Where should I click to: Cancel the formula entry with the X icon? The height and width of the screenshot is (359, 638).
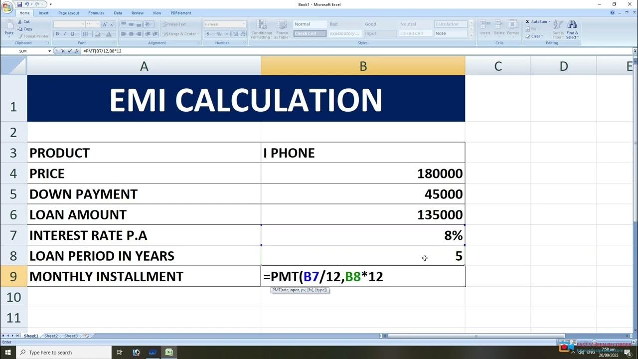63,51
